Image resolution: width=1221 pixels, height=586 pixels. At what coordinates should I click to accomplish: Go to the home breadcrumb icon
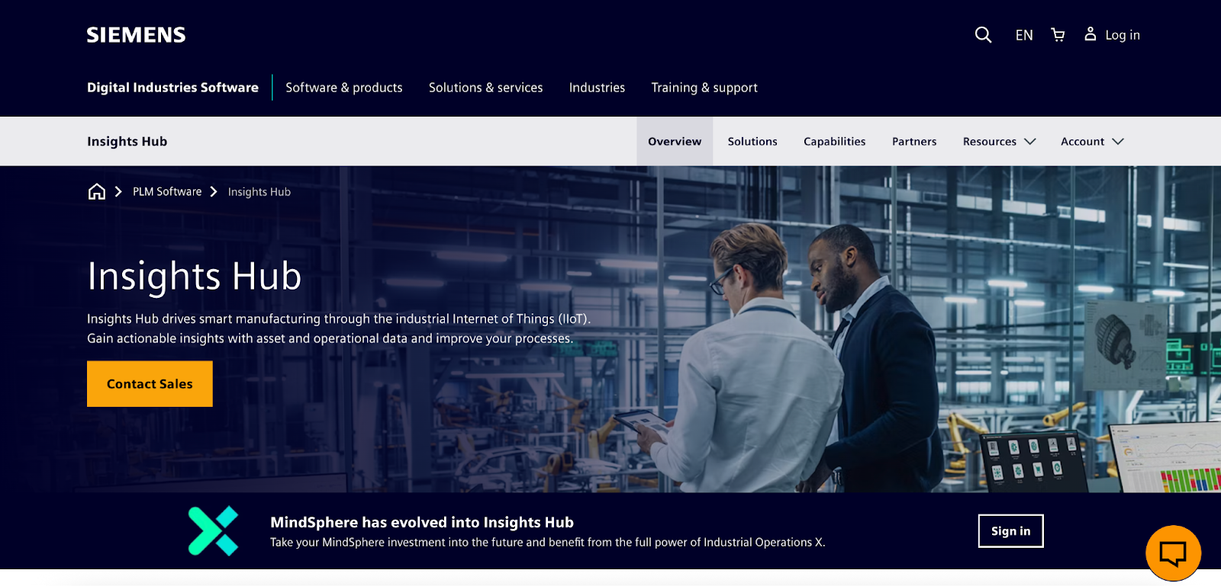click(97, 191)
